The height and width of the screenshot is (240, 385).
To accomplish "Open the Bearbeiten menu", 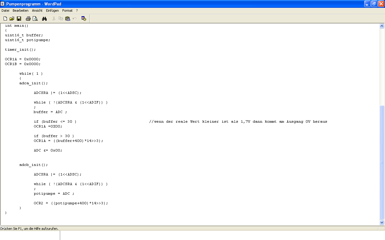I will (x=20, y=10).
